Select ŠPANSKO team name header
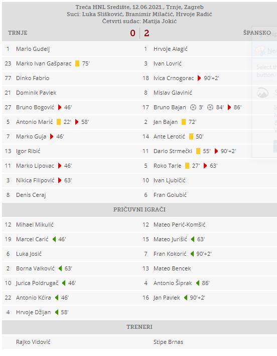Screen dimensions: 277x356 tap(257, 33)
